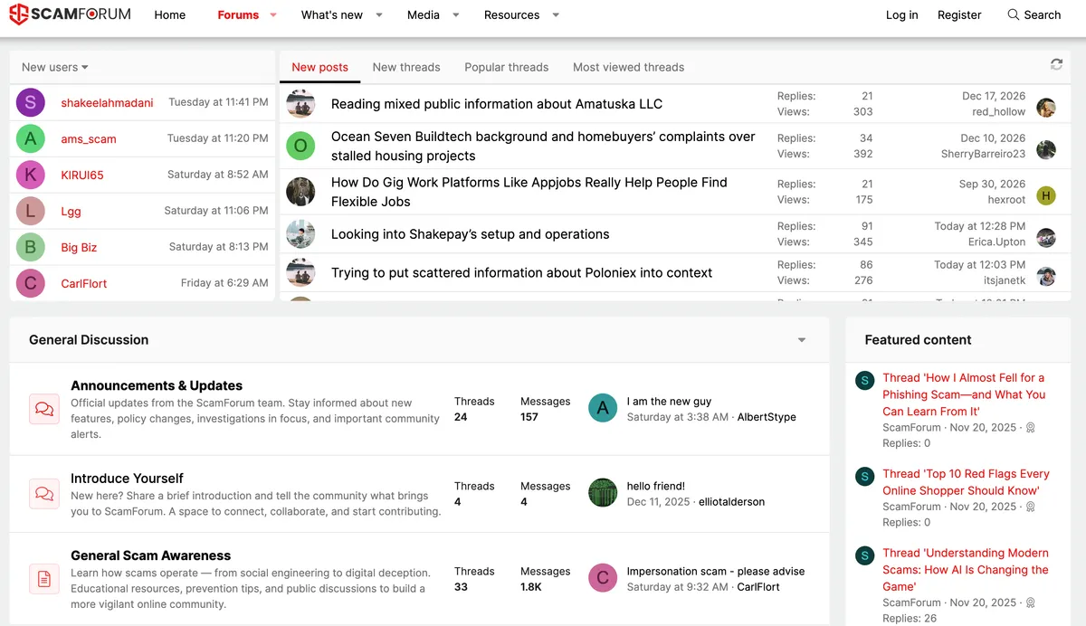Open the thread about Shakepay's setup
Image resolution: width=1086 pixels, height=626 pixels.
(x=471, y=234)
